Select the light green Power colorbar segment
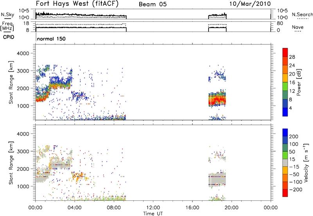This screenshot has height=216, width=313. click(285, 86)
